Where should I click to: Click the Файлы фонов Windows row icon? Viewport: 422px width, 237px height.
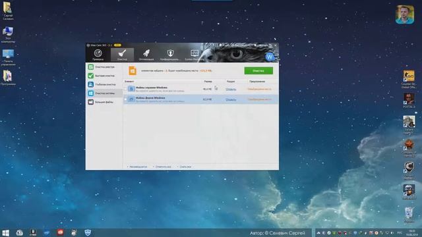(131, 99)
